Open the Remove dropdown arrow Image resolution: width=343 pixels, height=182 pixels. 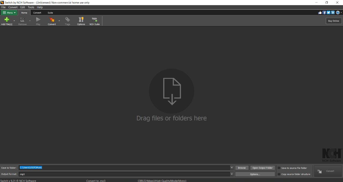coord(30,21)
